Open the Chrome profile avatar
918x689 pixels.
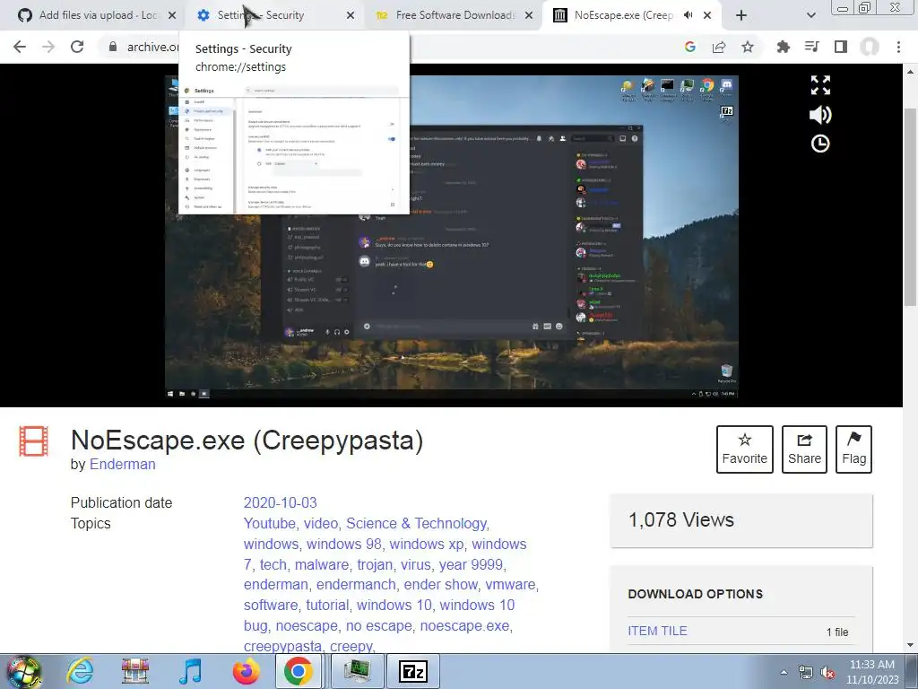(x=870, y=47)
